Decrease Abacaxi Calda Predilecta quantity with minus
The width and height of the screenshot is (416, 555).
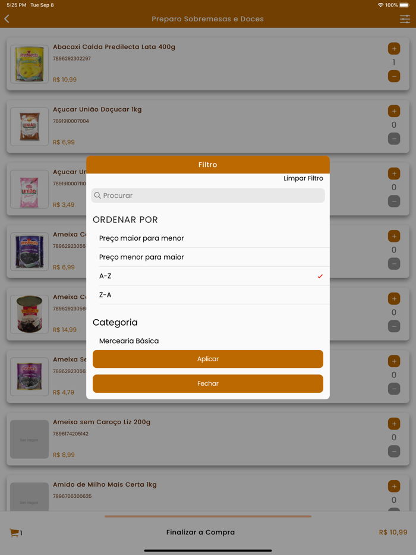[394, 76]
